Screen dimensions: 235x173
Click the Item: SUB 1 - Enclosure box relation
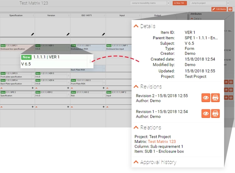tap(159, 151)
